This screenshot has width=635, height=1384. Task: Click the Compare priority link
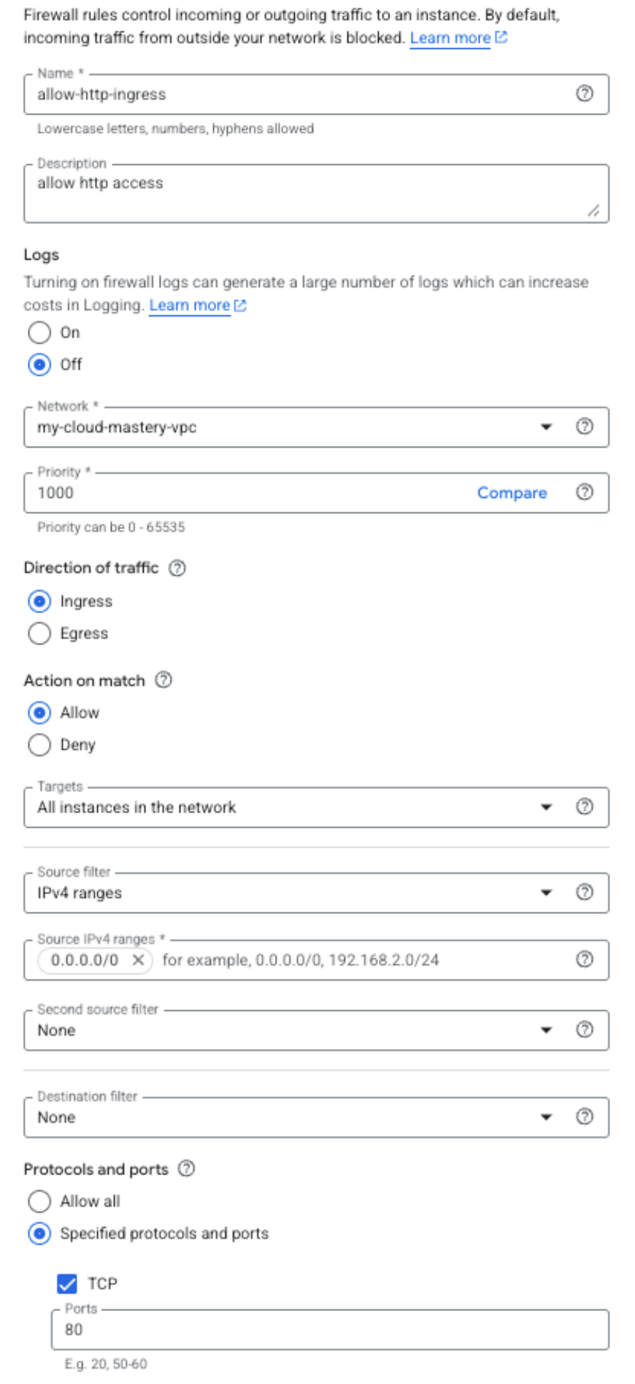[x=512, y=493]
